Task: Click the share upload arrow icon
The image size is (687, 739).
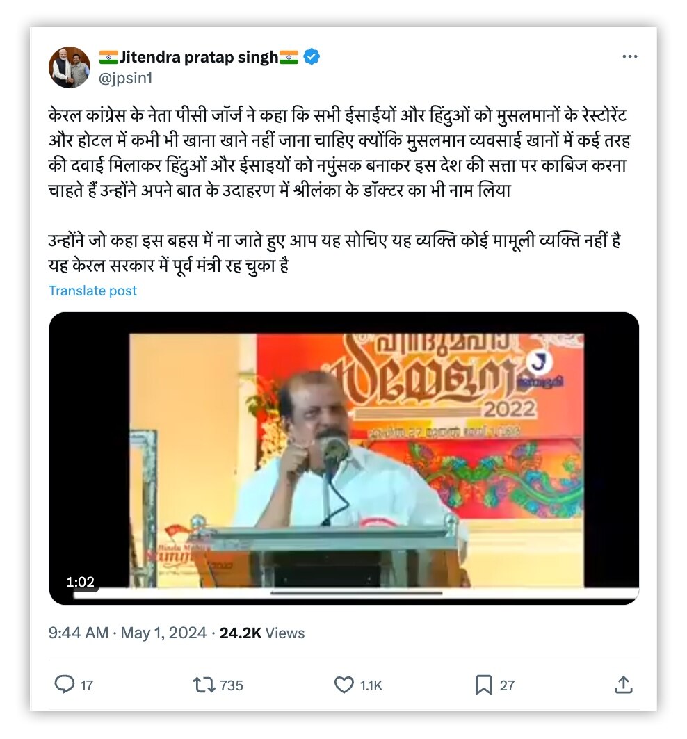Action: 623,685
